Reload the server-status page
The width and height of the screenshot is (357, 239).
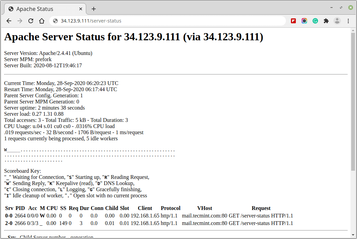pyautogui.click(x=31, y=21)
